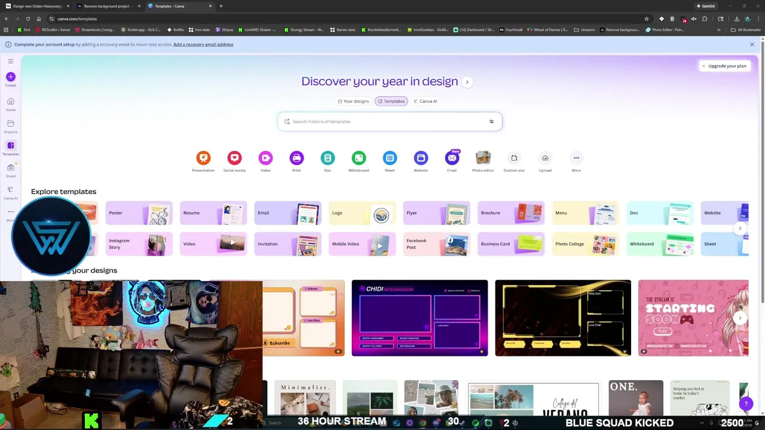The image size is (765, 430).
Task: Open the Photo Editor Pixlr bookmark
Action: 665,29
